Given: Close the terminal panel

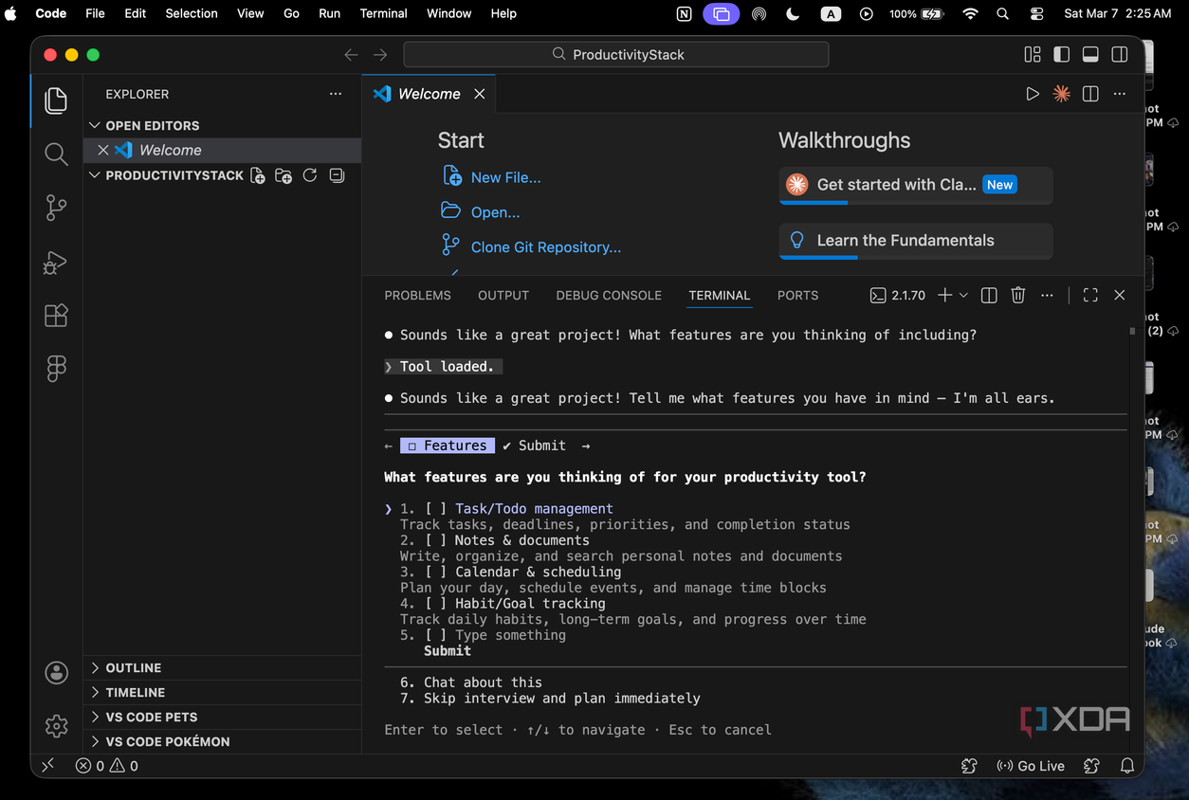Looking at the screenshot, I should 1119,296.
